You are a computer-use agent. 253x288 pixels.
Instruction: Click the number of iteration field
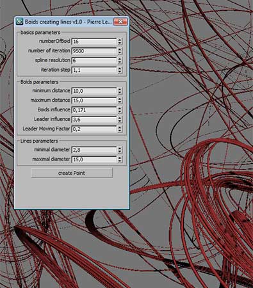94,51
